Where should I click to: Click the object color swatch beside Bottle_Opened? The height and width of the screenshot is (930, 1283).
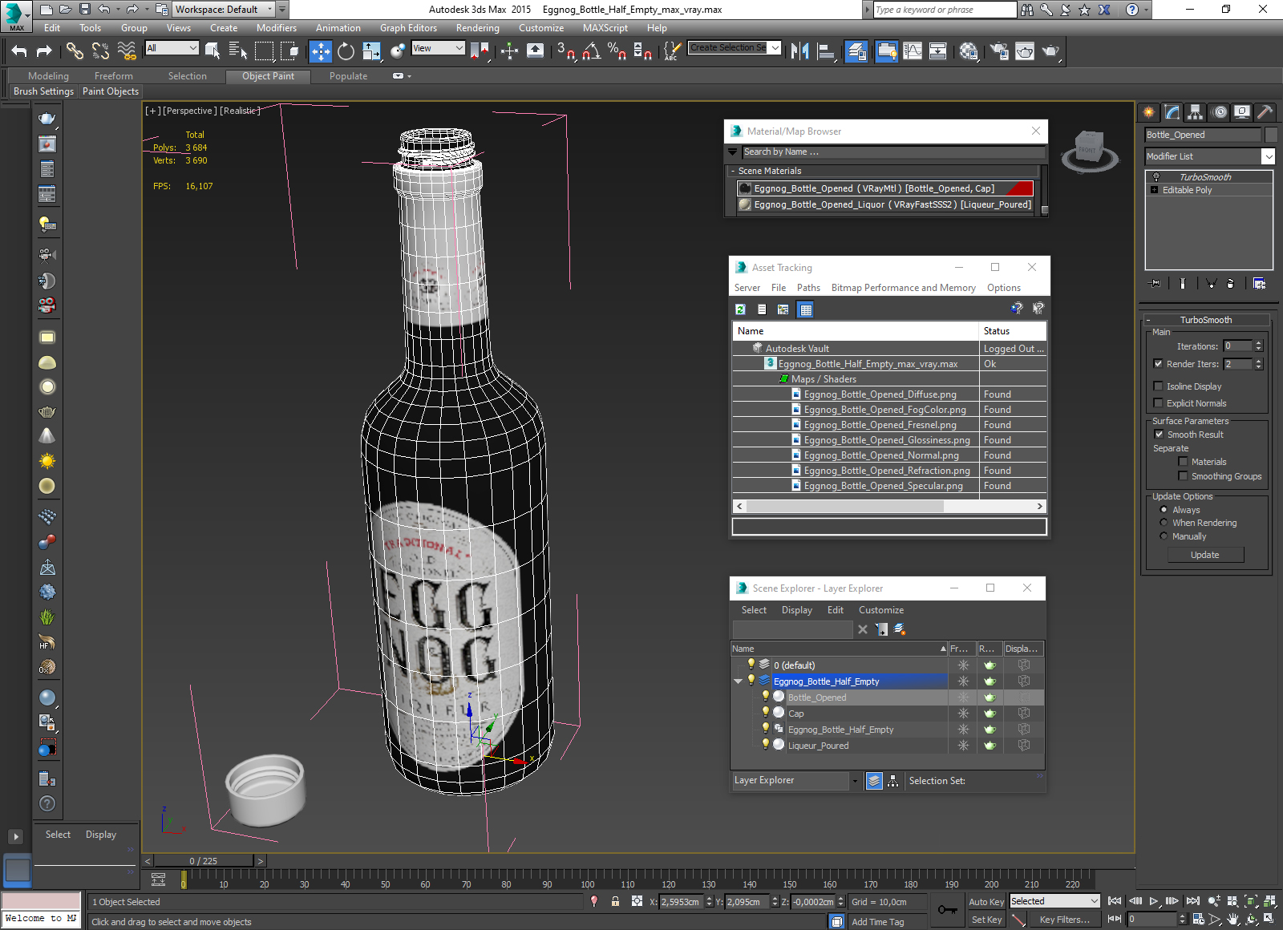click(1271, 135)
